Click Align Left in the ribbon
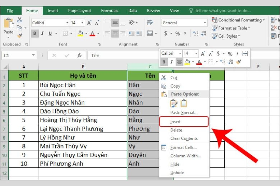The height and width of the screenshot is (186, 280). coord(107,33)
